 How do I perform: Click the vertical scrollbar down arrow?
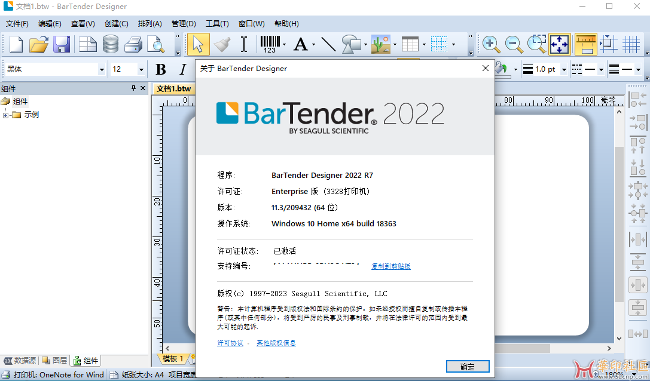(620, 339)
